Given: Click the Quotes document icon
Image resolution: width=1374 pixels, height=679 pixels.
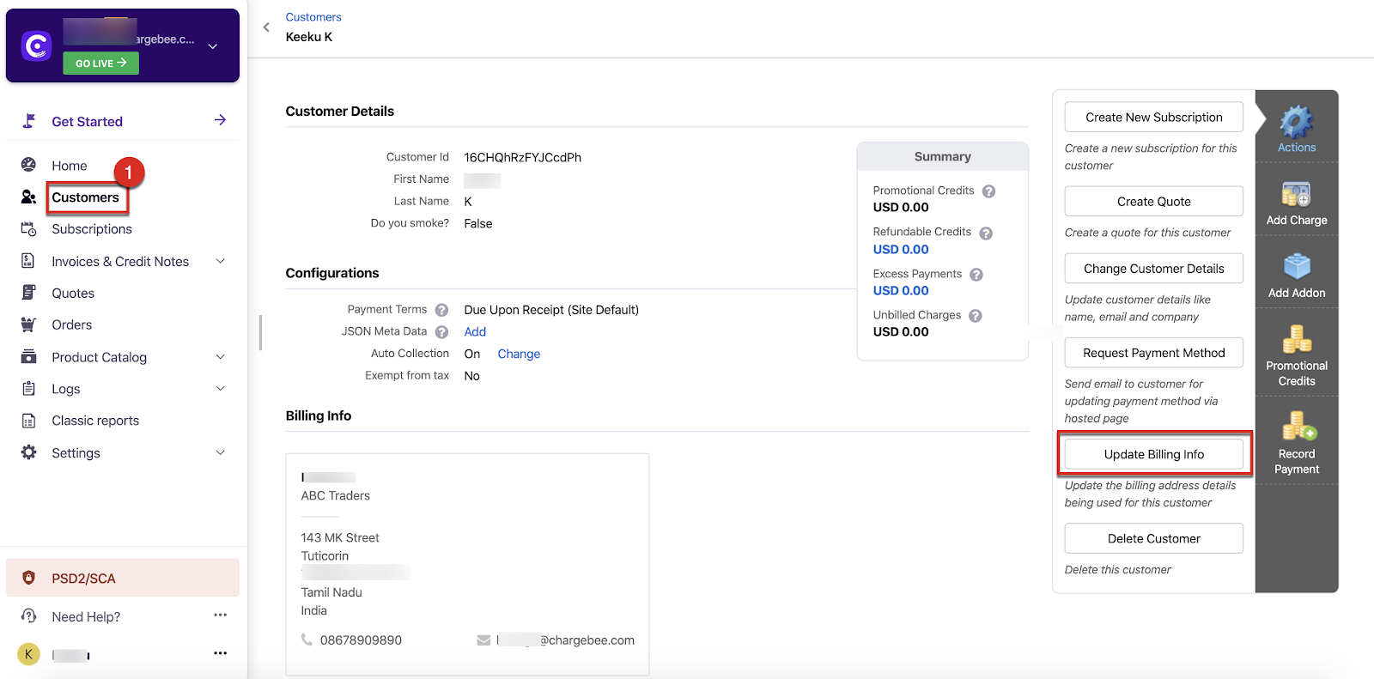Looking at the screenshot, I should [x=28, y=293].
